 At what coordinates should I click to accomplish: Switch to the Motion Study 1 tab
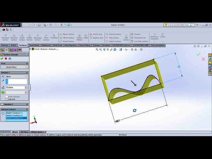[x=37, y=132]
